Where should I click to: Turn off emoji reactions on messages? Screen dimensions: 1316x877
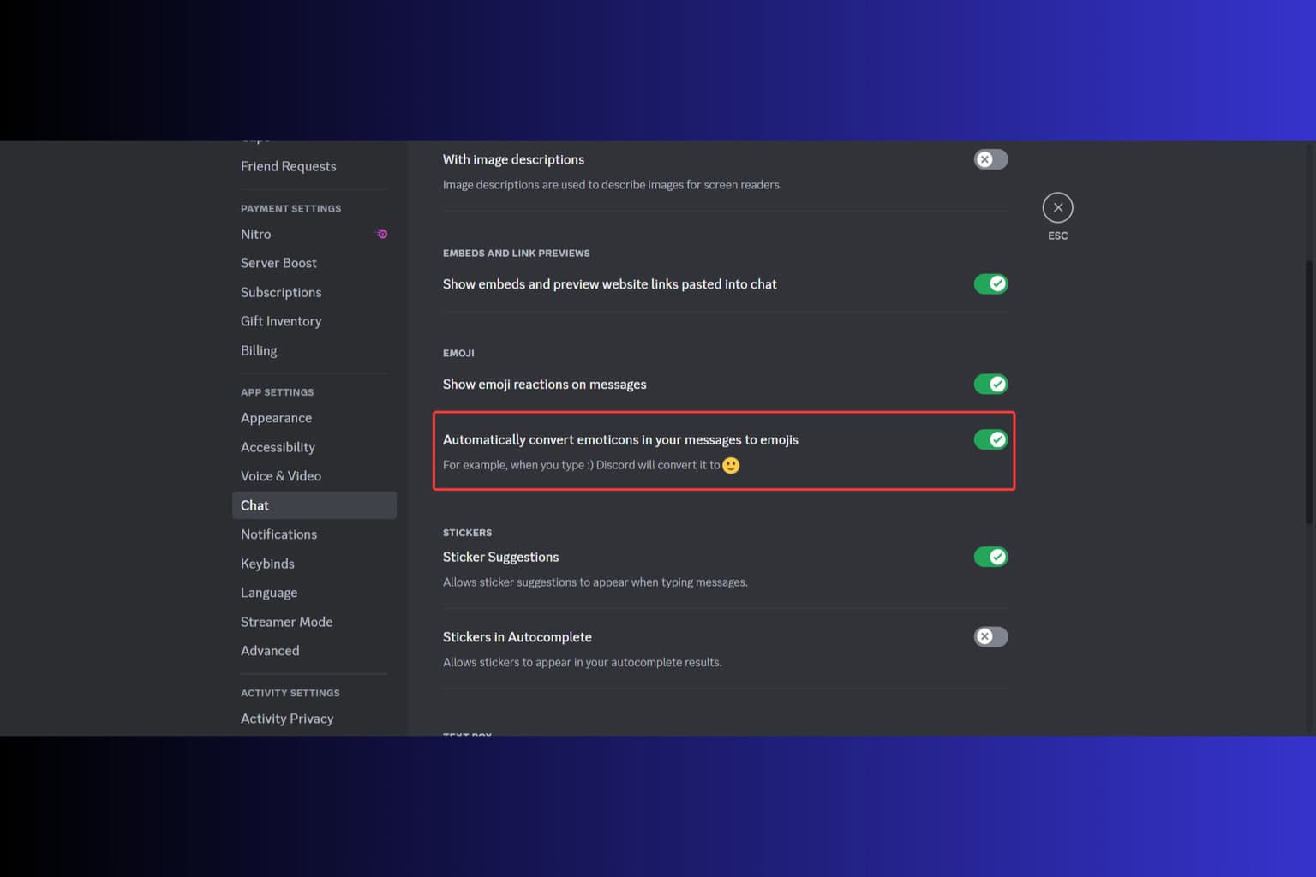pyautogui.click(x=990, y=384)
